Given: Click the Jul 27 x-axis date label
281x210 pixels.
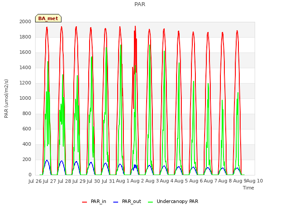Looking at the screenshot, I should (x=50, y=181).
